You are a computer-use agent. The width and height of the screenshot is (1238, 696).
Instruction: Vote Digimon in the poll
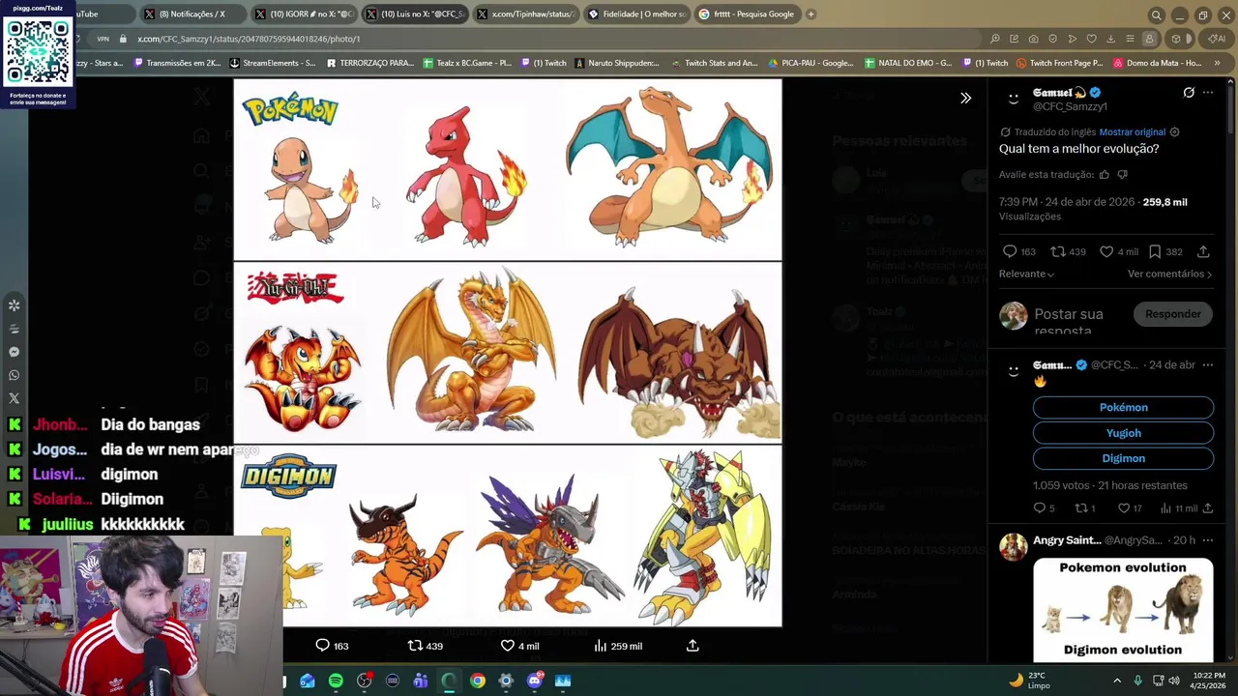point(1123,458)
